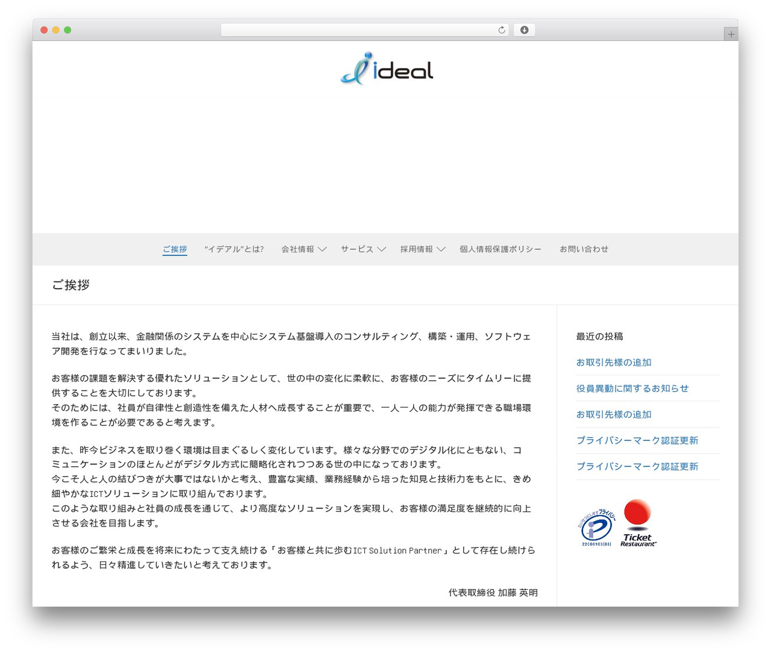Open the "イデアル"とは? menu item
Image resolution: width=771 pixels, height=653 pixels.
click(234, 249)
